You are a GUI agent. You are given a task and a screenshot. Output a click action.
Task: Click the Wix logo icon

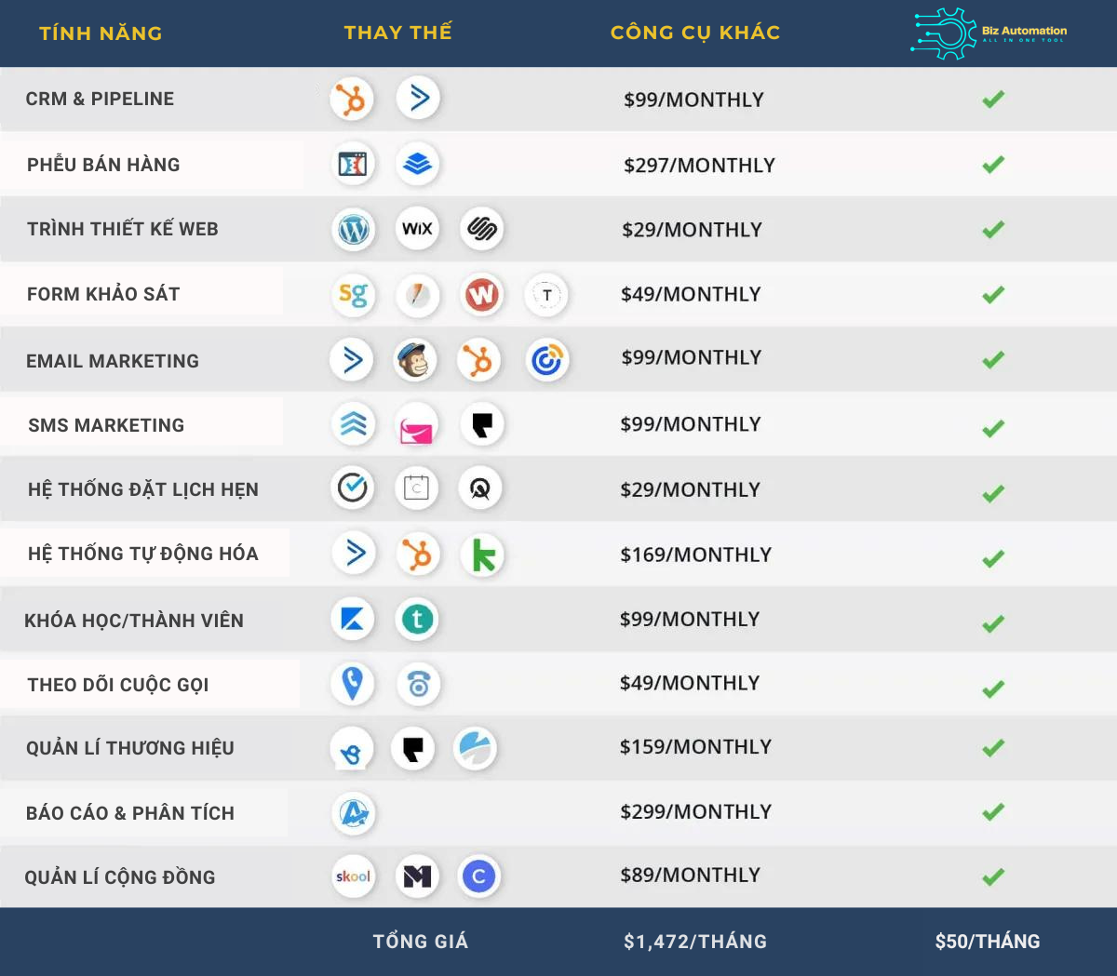click(x=417, y=228)
